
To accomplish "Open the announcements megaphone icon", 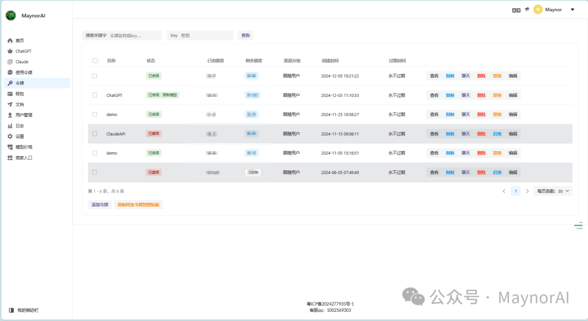I will [527, 9].
